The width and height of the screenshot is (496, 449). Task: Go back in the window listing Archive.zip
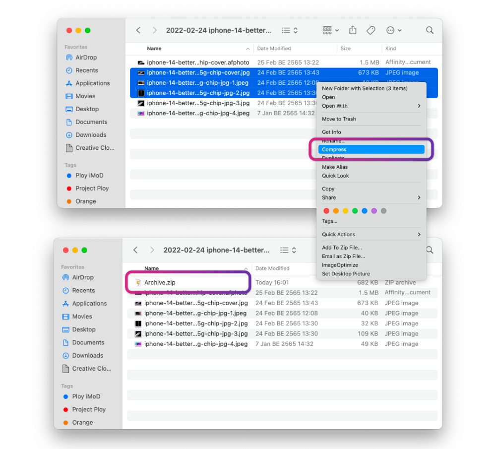[135, 250]
